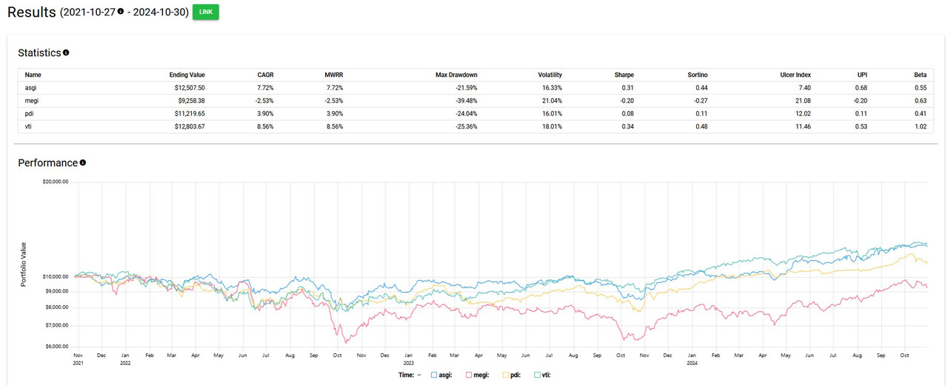Screen dimensions: 948x385
Task: Click ending value $12,507.50
Action: point(190,88)
